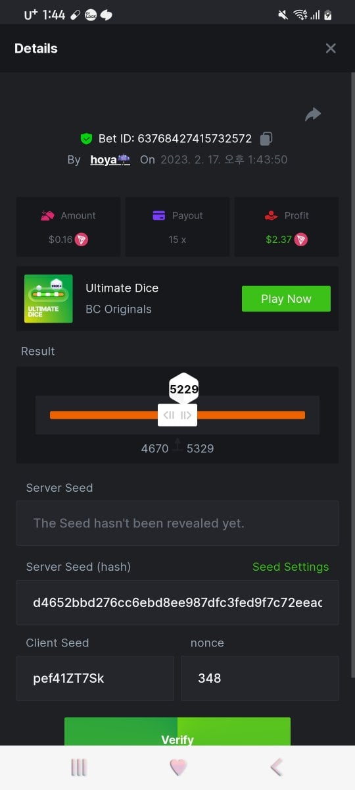Tap the result slider handle

[177, 415]
